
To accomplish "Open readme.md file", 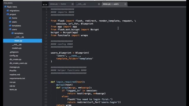I will pyautogui.click(x=15, y=74).
